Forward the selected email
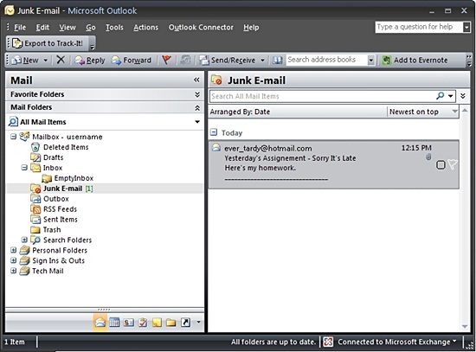476x352 pixels. 132,60
